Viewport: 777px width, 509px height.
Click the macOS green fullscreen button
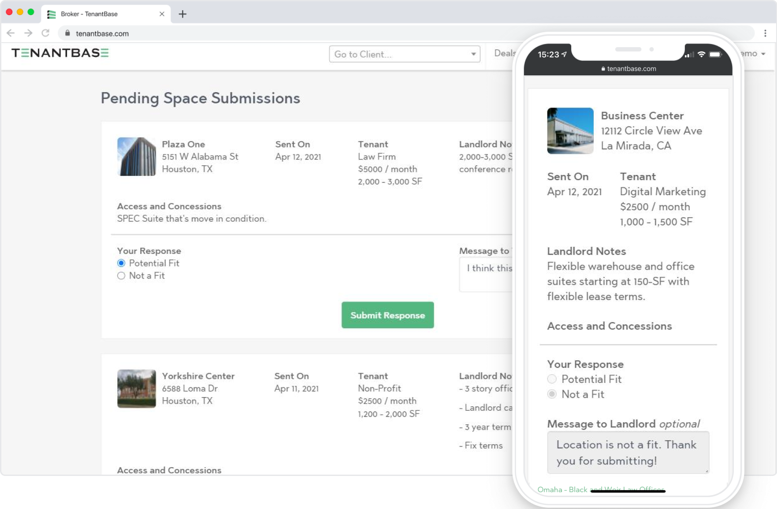point(31,12)
